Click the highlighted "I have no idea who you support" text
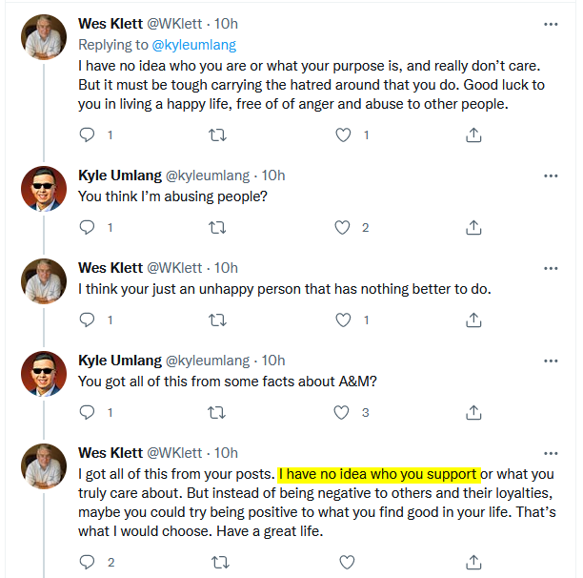583x578 pixels. [378, 474]
